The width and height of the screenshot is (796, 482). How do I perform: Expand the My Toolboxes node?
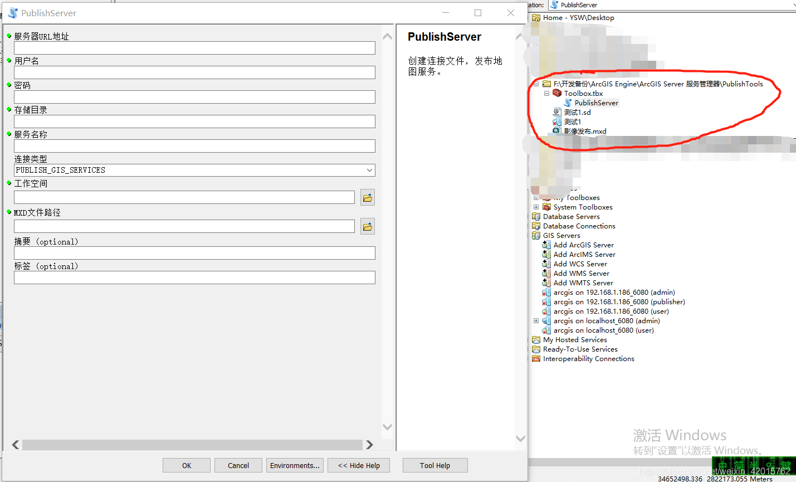click(536, 198)
